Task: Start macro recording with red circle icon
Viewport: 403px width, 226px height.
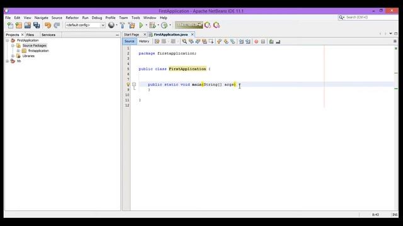Action: [x=256, y=41]
